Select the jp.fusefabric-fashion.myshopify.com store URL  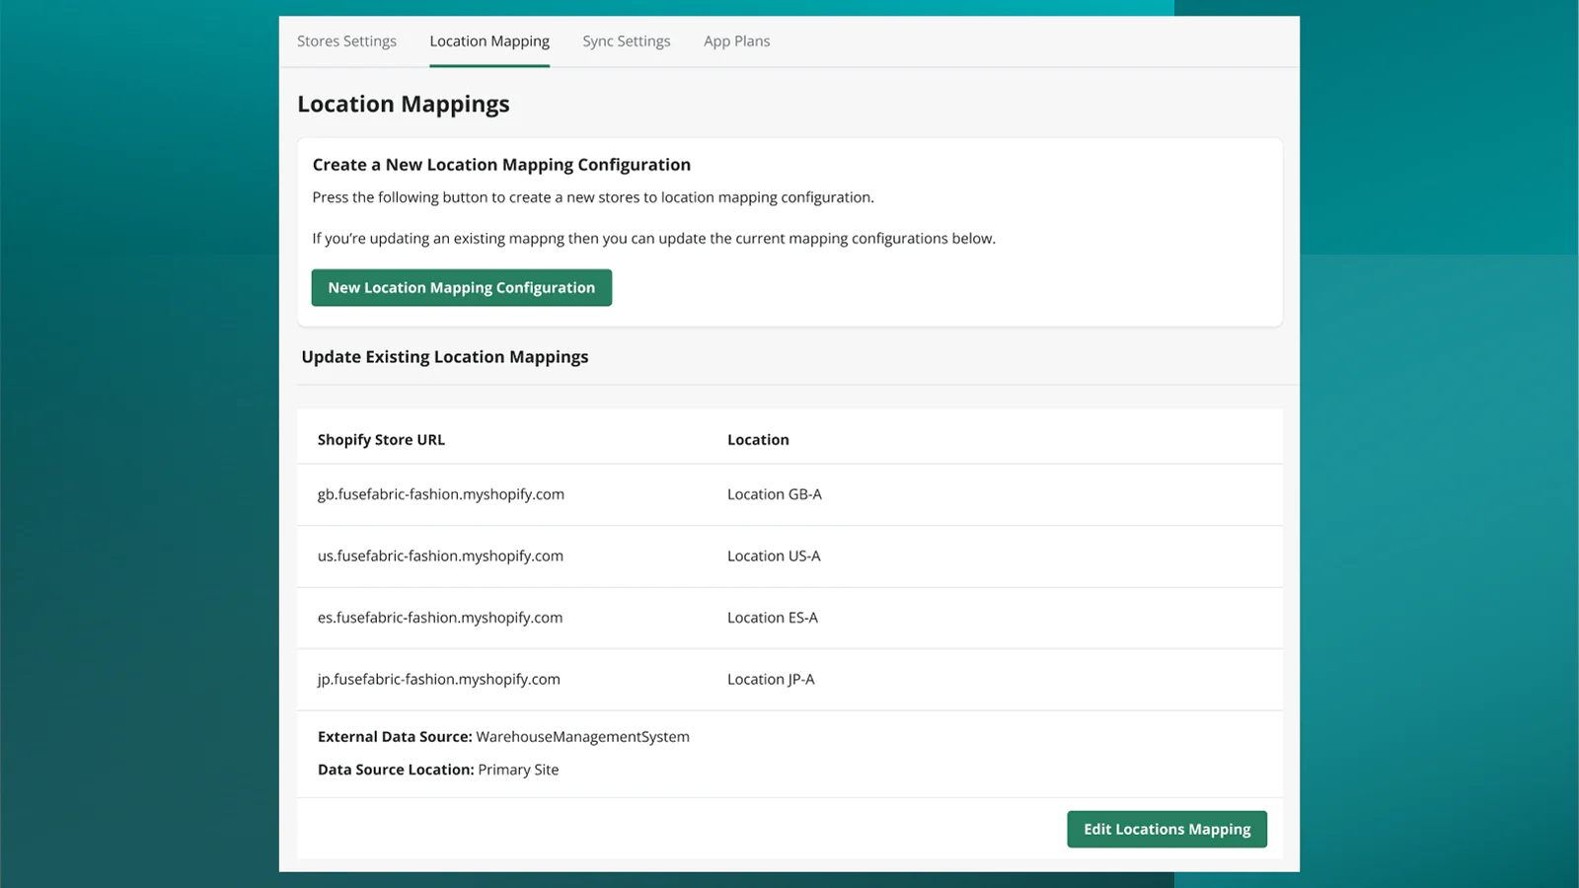click(x=438, y=680)
